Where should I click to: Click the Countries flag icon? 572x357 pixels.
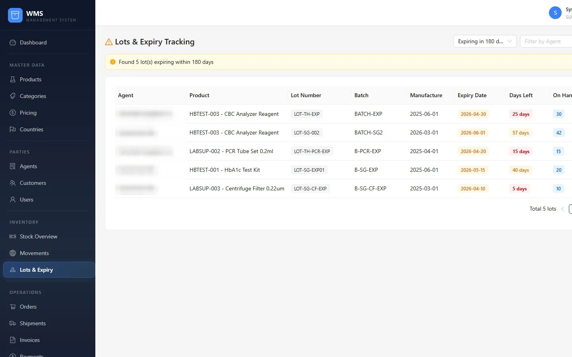coord(13,130)
